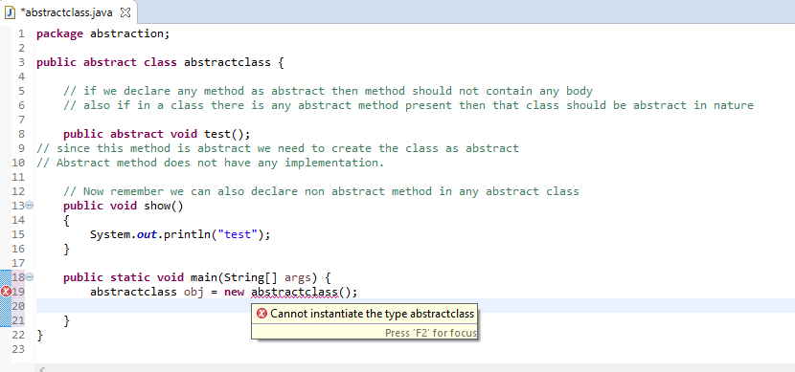Screen dimensions: 795x372
Task: Click the System.out.println("test") statement
Action: [x=180, y=235]
